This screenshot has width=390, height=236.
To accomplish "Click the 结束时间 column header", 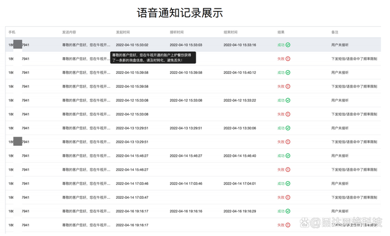I will click(x=230, y=32).
